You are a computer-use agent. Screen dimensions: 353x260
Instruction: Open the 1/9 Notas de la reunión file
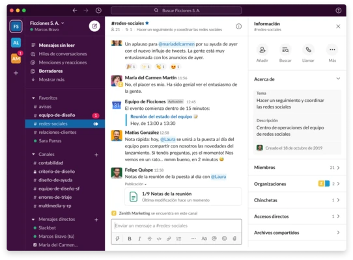[183, 197]
